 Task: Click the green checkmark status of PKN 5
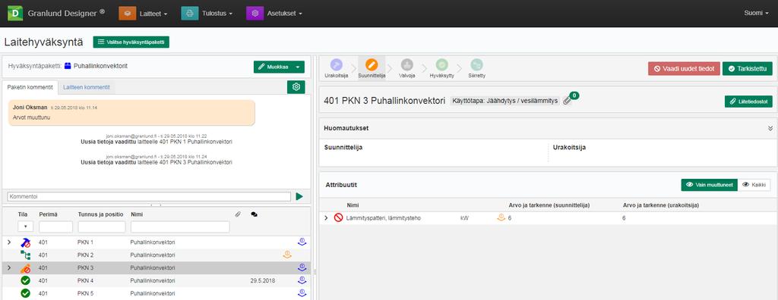click(x=25, y=293)
